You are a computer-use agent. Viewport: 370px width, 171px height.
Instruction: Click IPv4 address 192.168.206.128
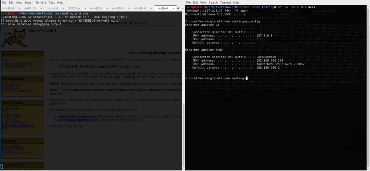[270, 60]
